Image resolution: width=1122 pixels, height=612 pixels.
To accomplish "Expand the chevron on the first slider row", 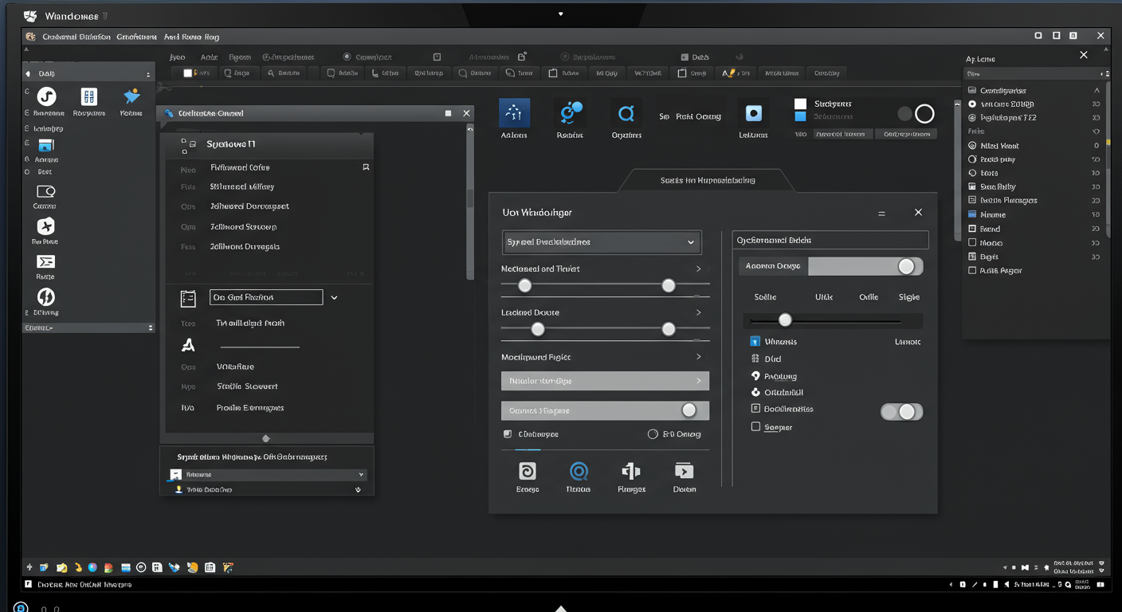I will pos(698,269).
